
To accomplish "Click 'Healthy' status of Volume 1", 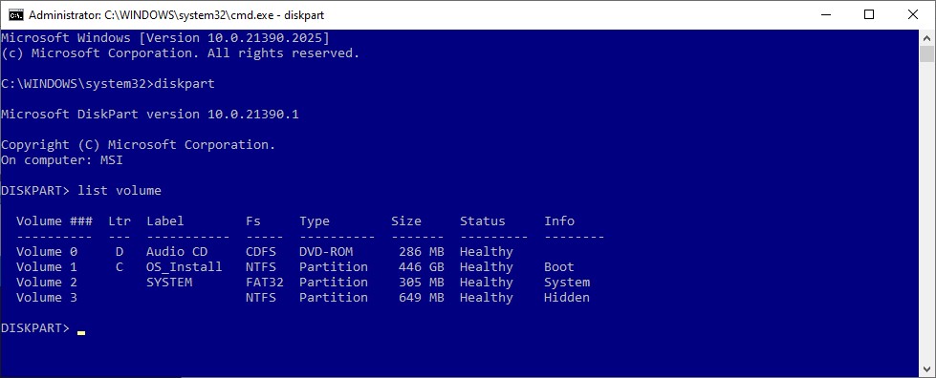I will (487, 267).
